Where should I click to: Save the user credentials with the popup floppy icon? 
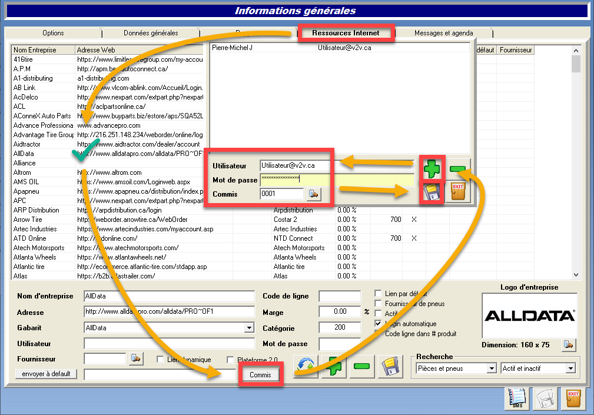[x=432, y=192]
